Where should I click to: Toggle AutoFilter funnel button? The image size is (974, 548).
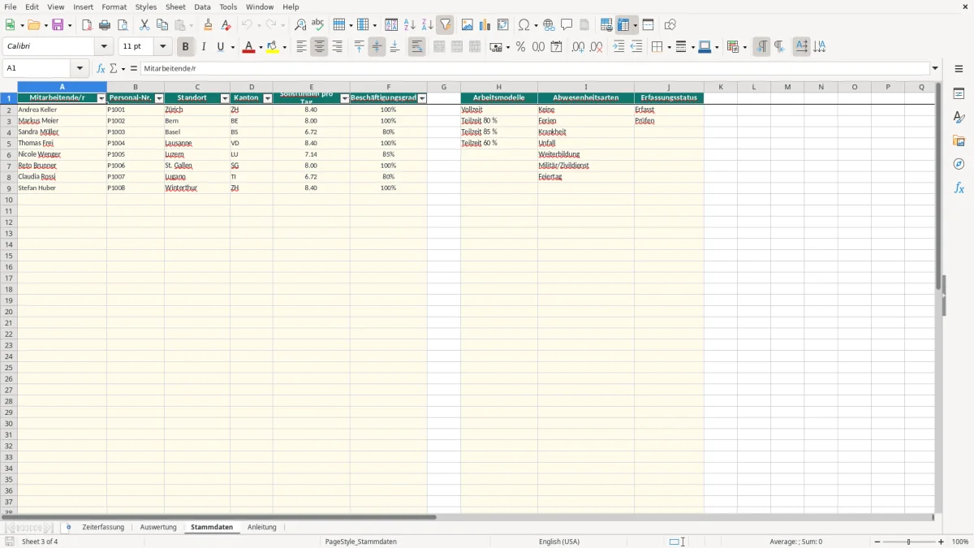[x=446, y=25]
